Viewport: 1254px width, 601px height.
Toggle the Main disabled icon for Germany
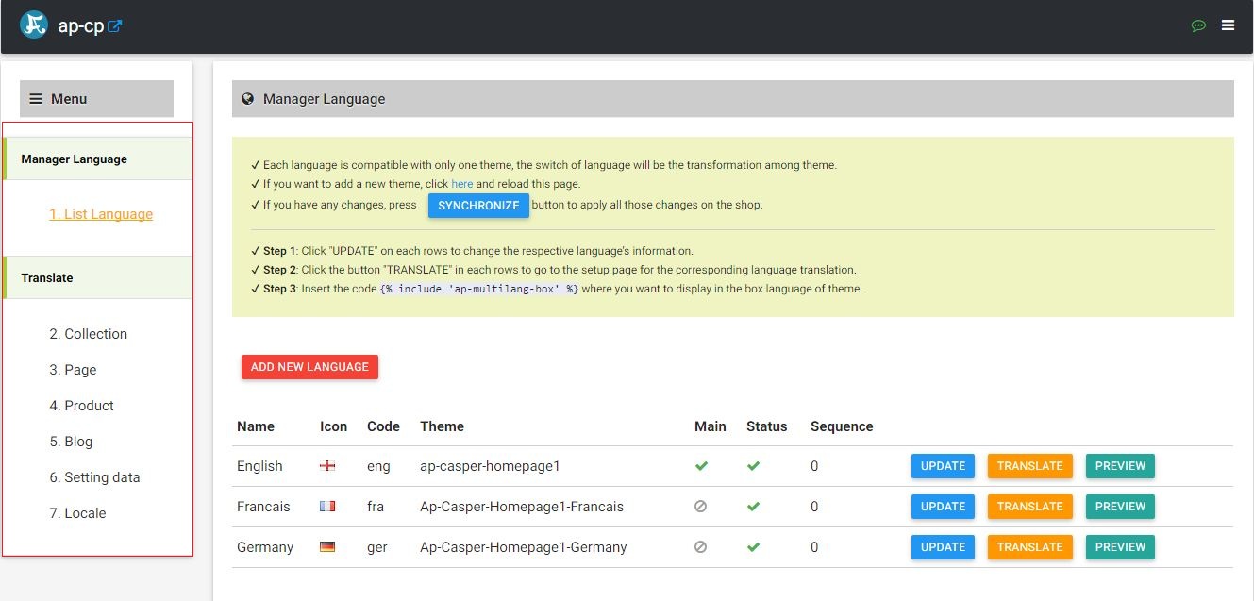click(x=700, y=547)
